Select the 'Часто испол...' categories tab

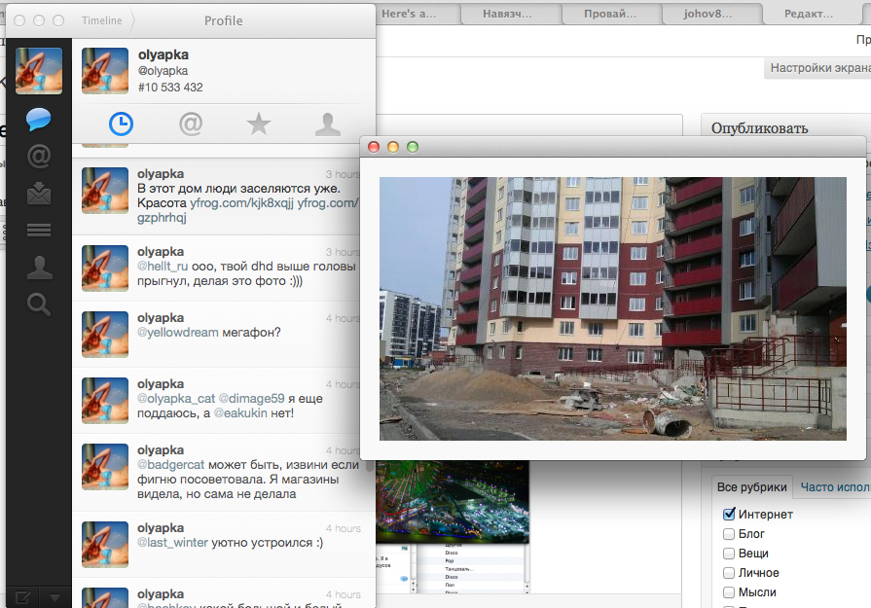tap(835, 487)
